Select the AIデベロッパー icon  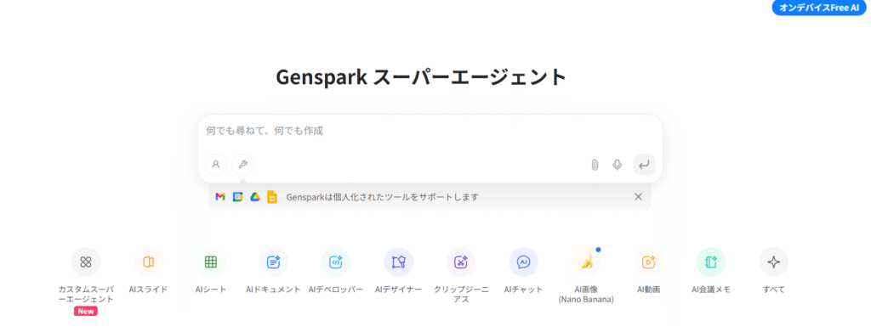[336, 262]
